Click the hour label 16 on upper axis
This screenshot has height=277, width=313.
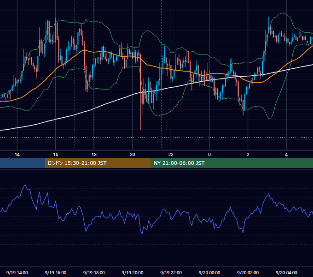point(56,155)
